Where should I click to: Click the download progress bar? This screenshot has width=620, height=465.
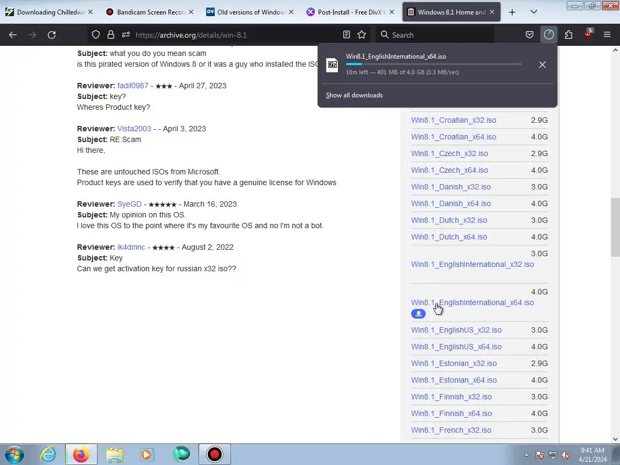[x=433, y=64]
